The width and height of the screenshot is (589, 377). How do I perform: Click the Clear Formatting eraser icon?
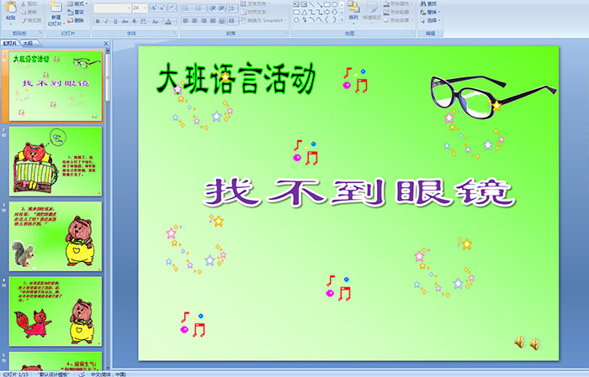click(x=172, y=8)
